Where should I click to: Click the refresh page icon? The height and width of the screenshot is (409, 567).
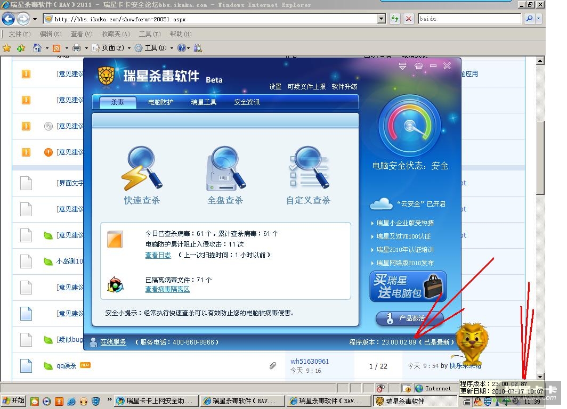coord(394,19)
